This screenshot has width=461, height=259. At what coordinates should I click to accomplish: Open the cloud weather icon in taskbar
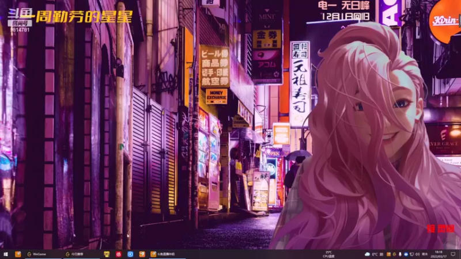tap(367, 254)
